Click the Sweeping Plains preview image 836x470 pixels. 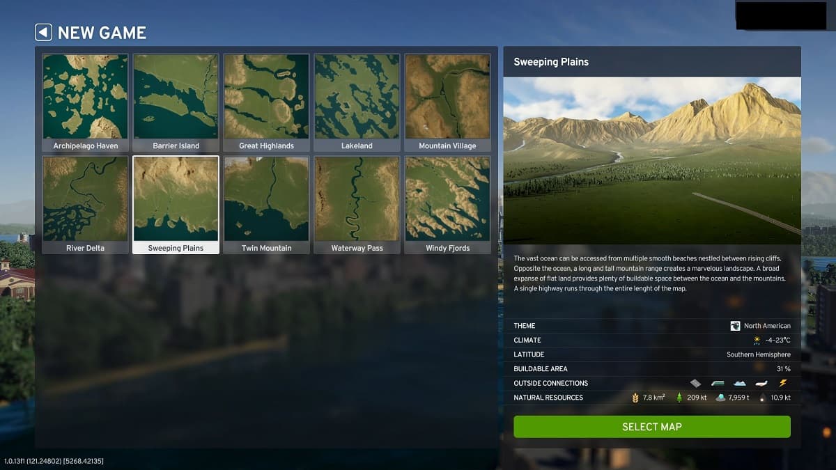[x=653, y=160]
